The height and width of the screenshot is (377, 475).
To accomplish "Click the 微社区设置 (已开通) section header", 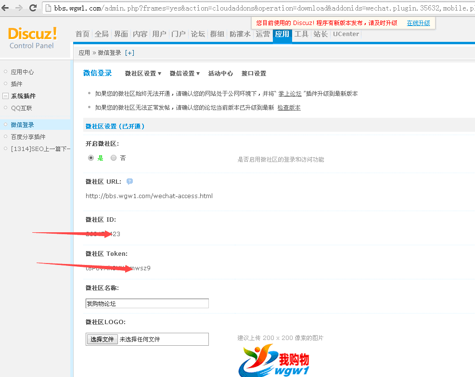I will tap(115, 126).
